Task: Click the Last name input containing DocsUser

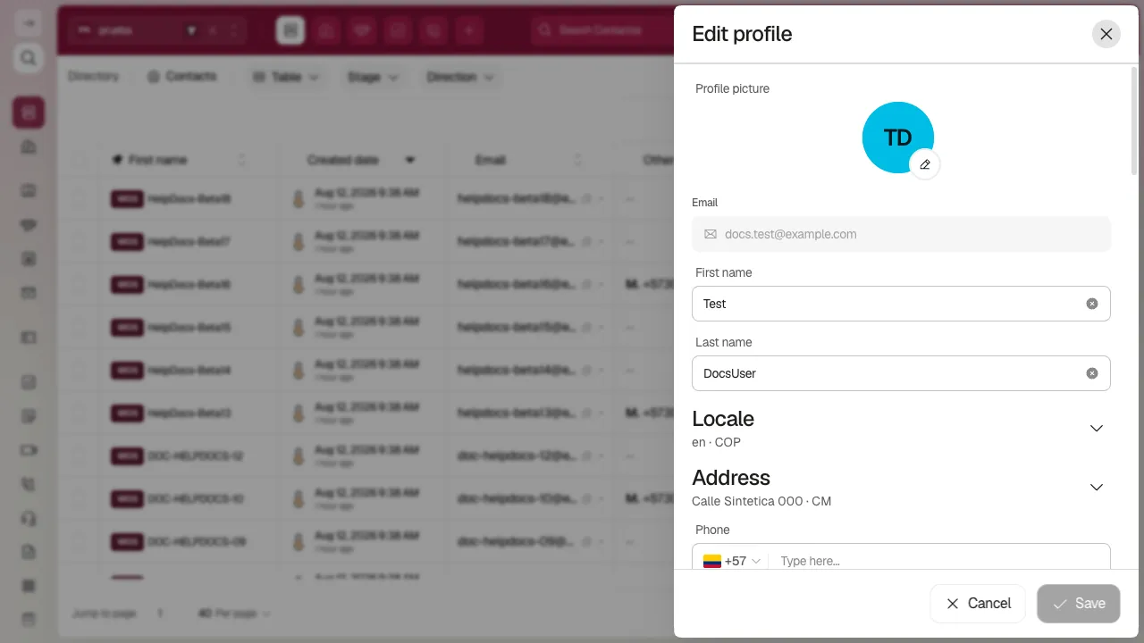Action: 901,373
